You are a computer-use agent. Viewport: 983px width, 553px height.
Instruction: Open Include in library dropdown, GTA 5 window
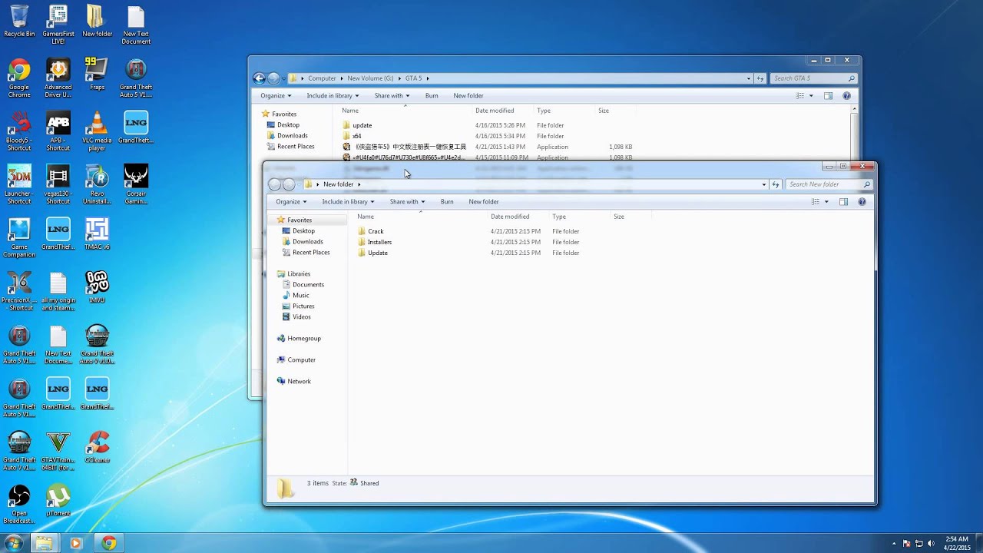click(x=333, y=96)
